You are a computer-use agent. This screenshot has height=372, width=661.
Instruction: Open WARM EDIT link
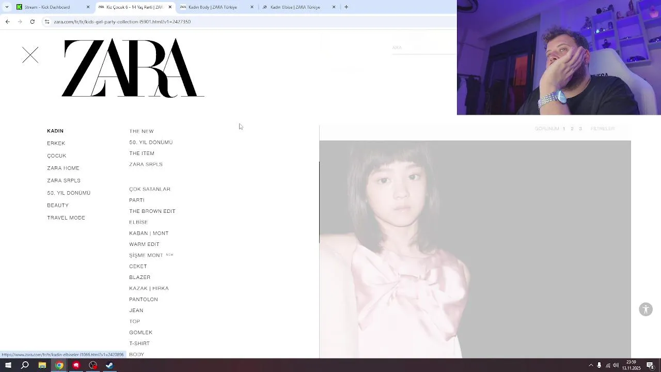[x=144, y=244]
